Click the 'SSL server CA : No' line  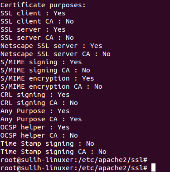(x=37, y=38)
